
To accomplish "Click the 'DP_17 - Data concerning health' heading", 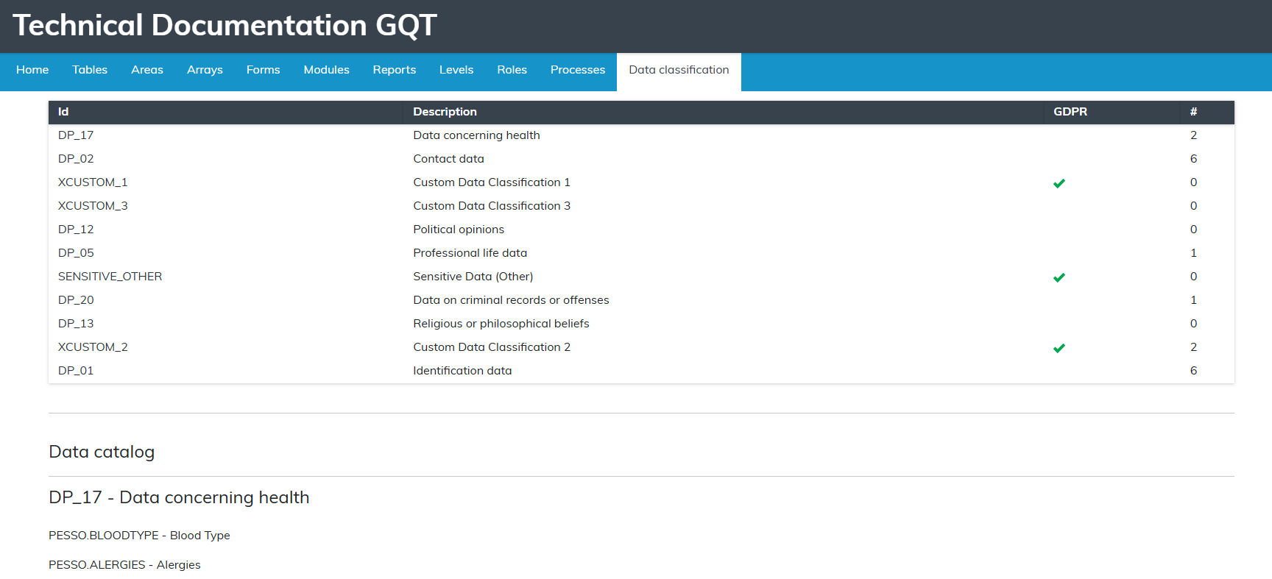I will tap(179, 497).
